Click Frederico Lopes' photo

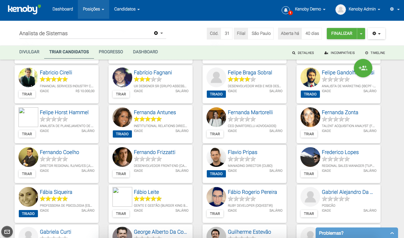(310, 157)
